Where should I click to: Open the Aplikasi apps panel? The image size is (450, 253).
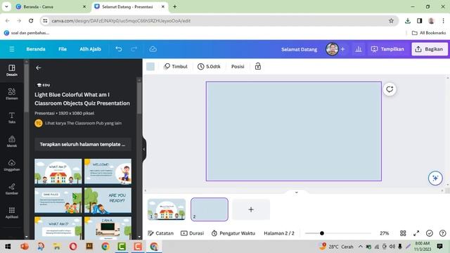12,213
